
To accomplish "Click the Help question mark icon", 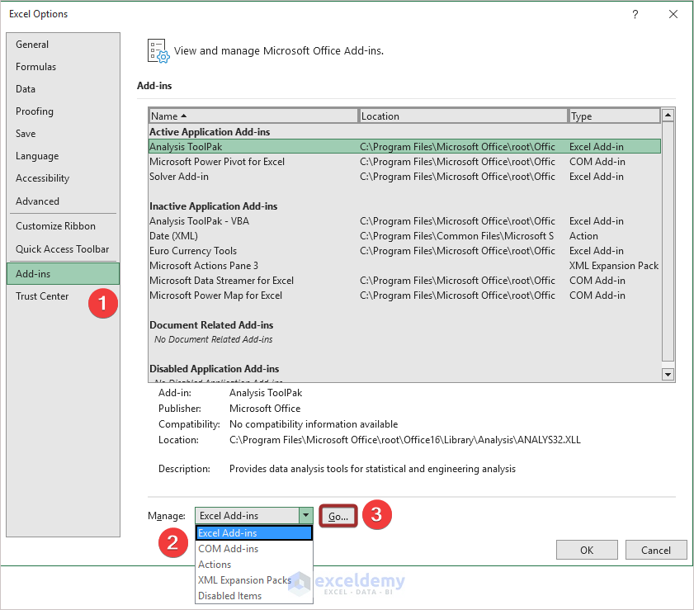I will [635, 14].
